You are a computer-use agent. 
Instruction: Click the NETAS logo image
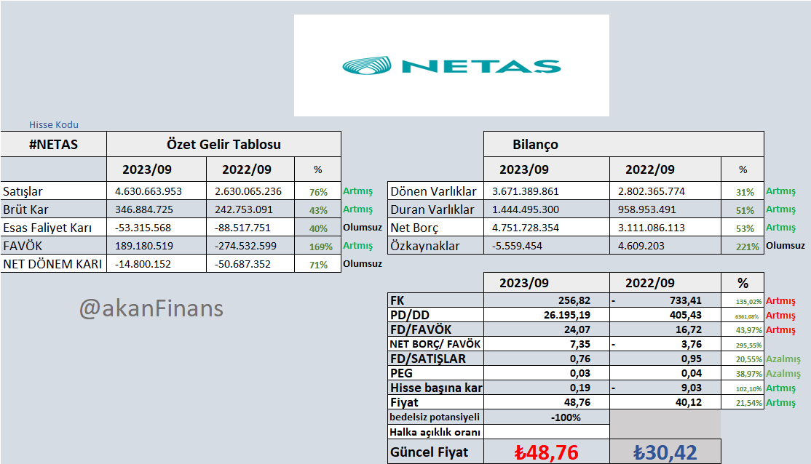[x=451, y=65]
